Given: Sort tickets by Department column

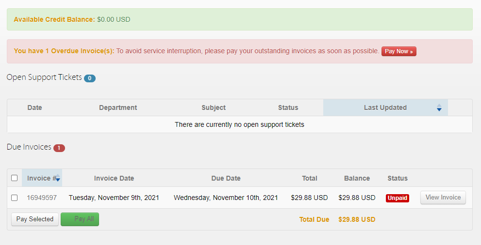Looking at the screenshot, I should click(x=118, y=107).
